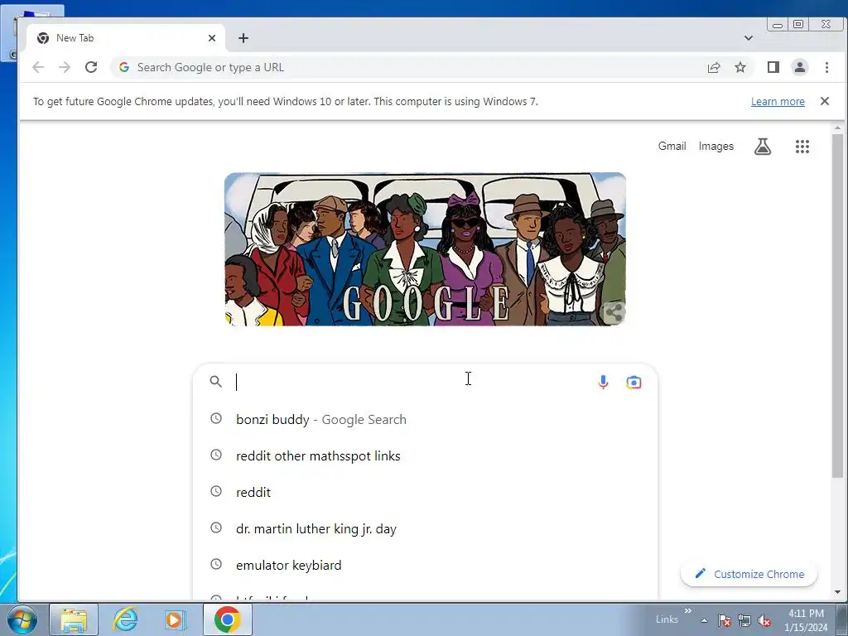Viewport: 848px width, 636px height.
Task: Open Gmail link
Action: 672,146
